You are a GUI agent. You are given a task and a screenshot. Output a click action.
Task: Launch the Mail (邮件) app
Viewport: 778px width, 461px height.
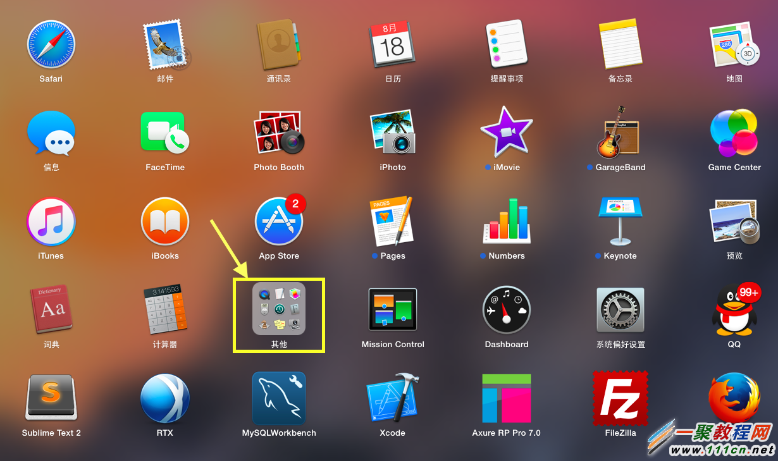165,44
